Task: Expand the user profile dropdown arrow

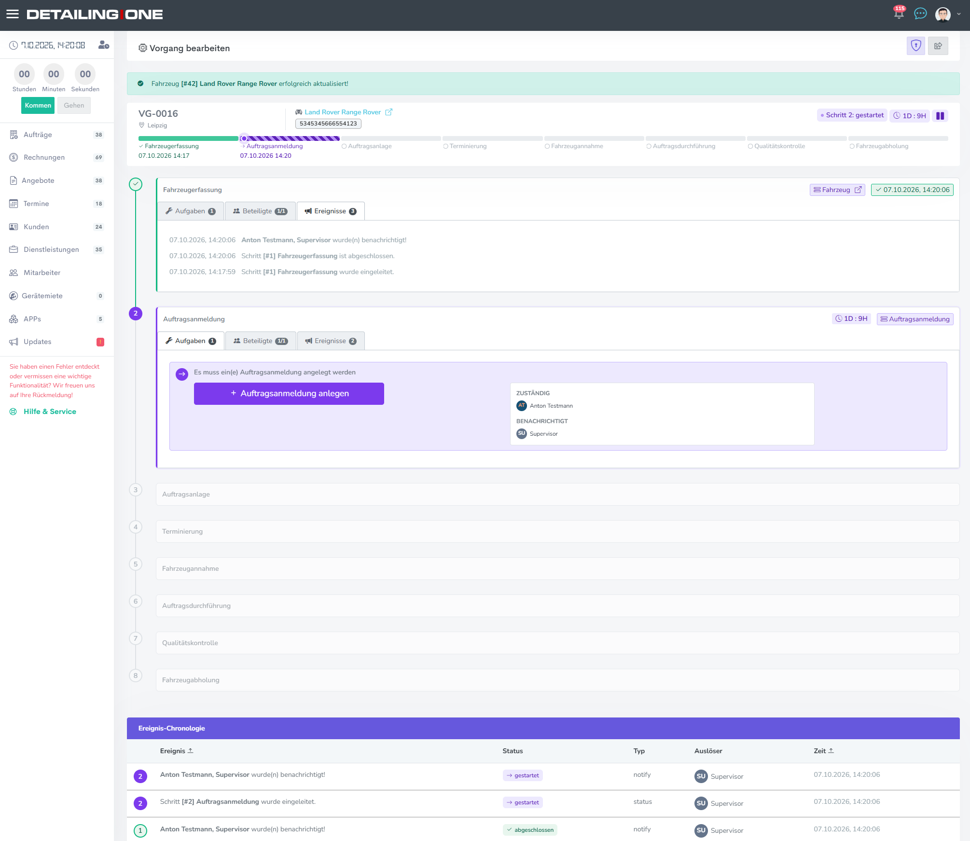Action: (959, 14)
